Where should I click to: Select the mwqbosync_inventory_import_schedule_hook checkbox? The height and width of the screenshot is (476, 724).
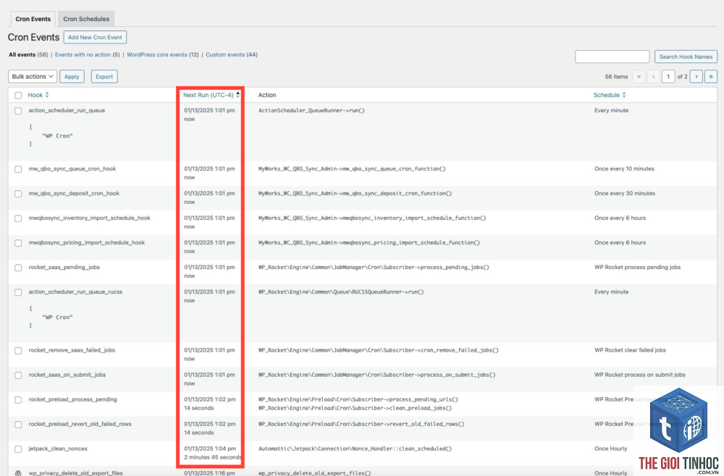[x=18, y=218]
